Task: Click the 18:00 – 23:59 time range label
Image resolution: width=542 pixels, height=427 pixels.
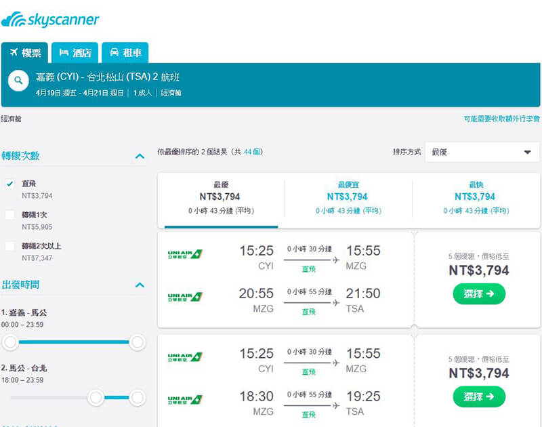Action: point(22,380)
